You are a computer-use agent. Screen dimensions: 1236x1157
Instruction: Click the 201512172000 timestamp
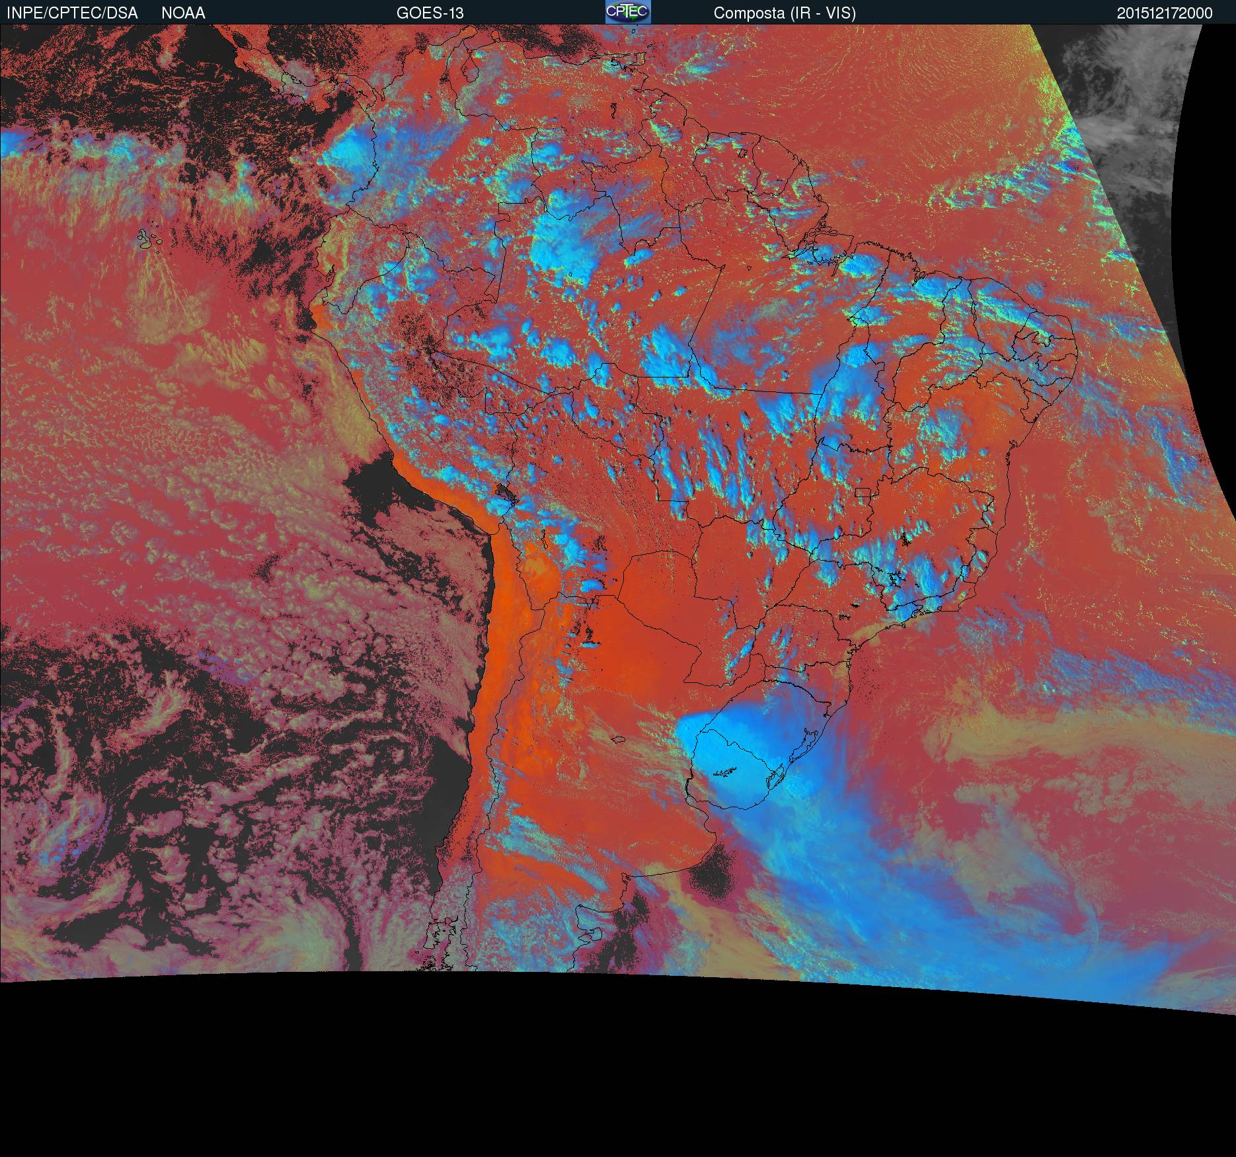(x=1165, y=13)
